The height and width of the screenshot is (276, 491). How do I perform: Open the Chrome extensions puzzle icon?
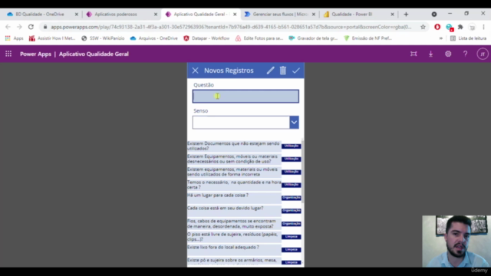coord(460,27)
